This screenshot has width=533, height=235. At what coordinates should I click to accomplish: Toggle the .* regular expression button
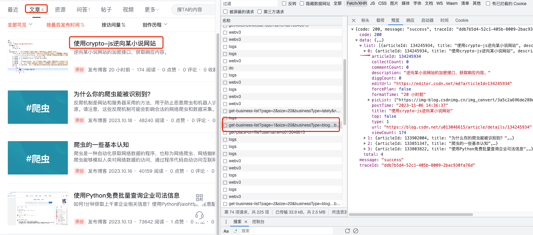(x=235, y=231)
